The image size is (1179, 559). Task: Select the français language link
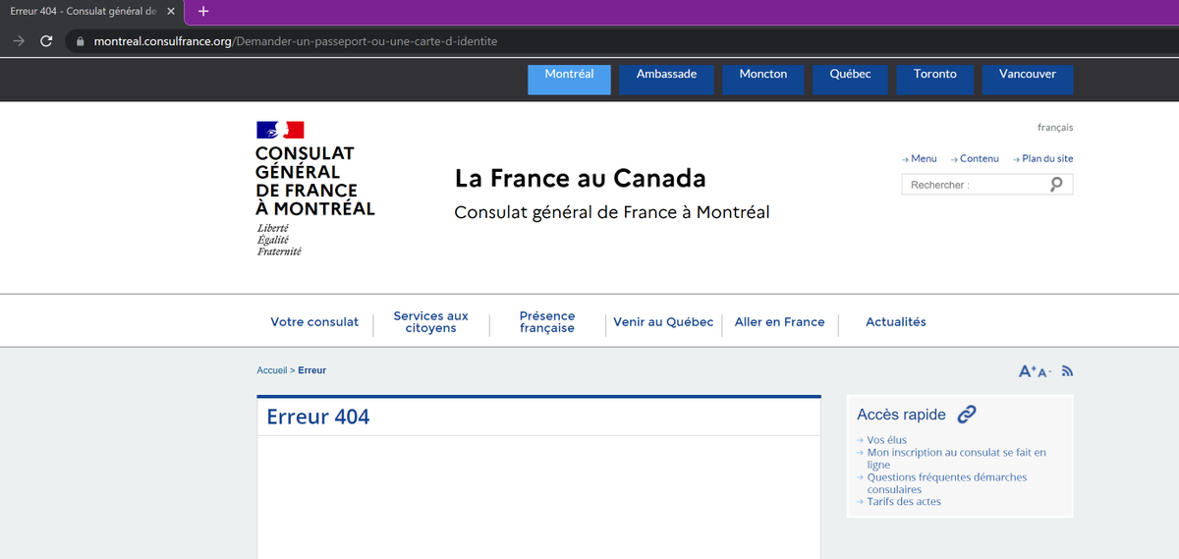point(1055,128)
